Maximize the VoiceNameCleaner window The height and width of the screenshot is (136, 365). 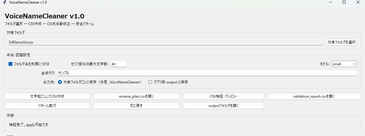344,2
